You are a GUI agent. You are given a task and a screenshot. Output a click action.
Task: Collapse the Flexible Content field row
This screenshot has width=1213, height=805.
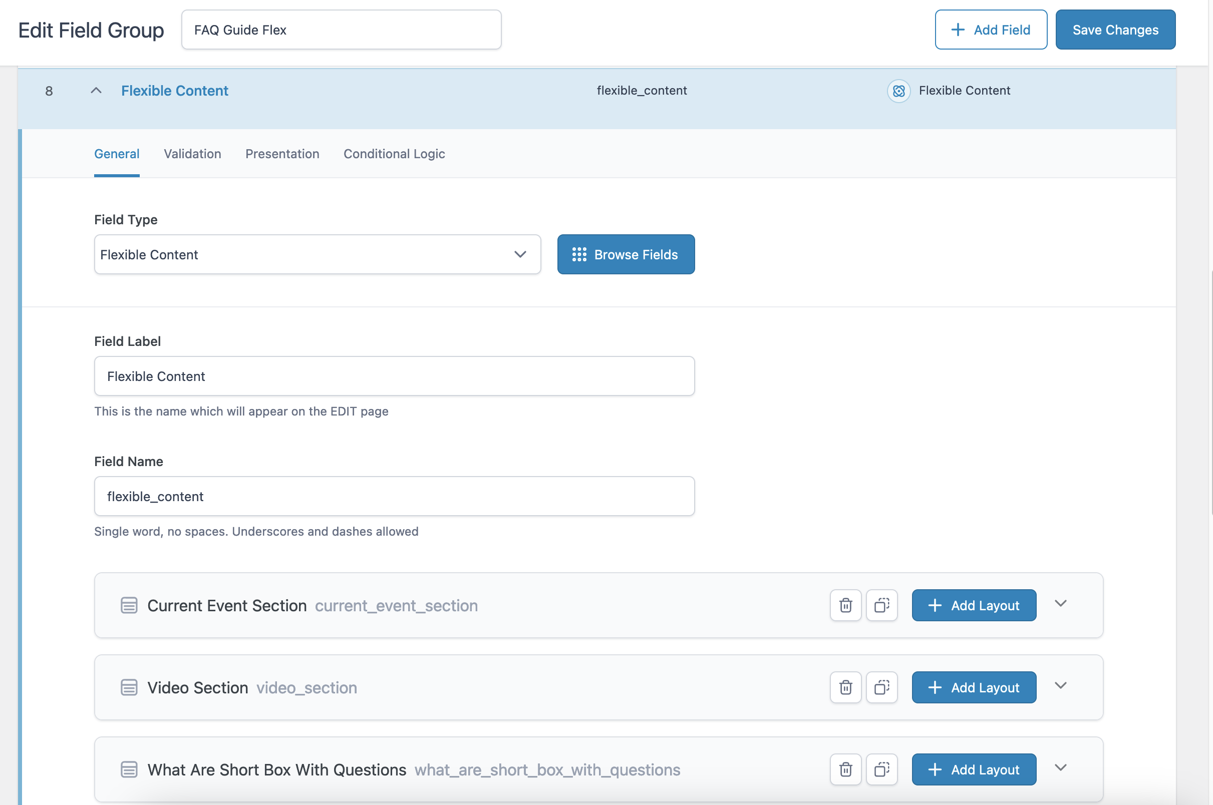96,91
